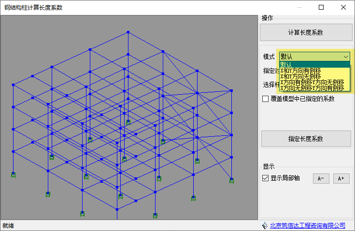Shrink axis labels with the A- button
Image resolution: width=355 pixels, height=231 pixels.
321,178
